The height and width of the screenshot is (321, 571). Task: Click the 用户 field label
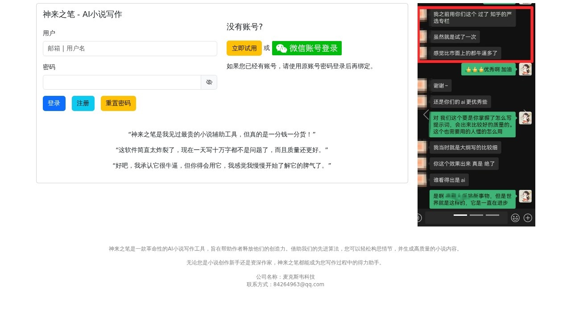pyautogui.click(x=49, y=33)
